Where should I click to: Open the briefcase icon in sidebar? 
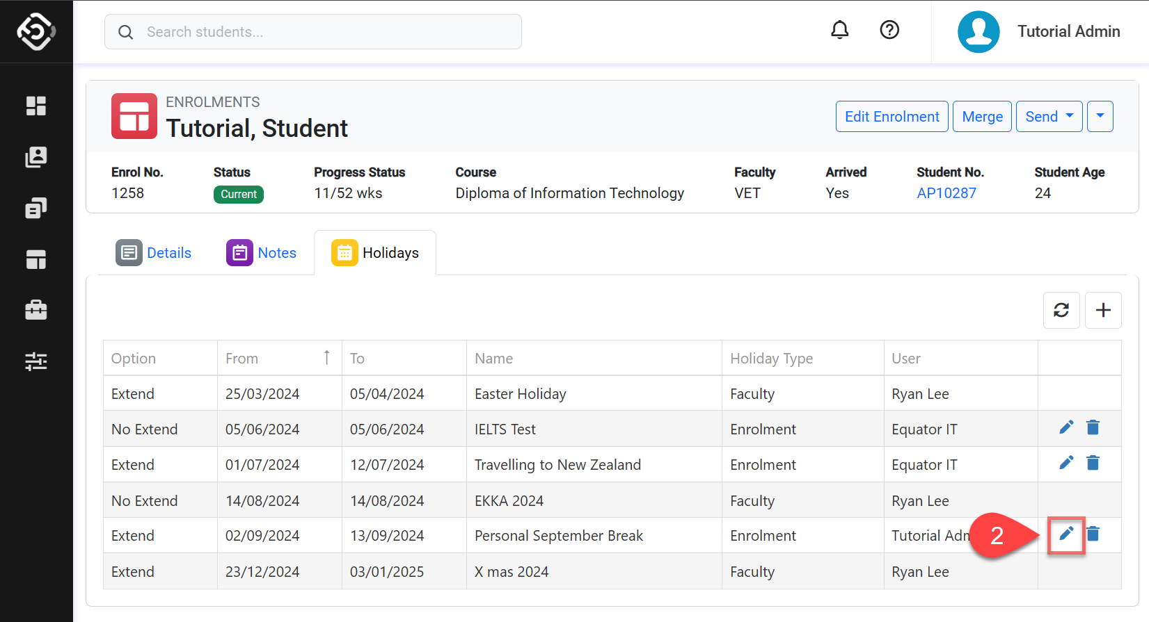pos(36,310)
